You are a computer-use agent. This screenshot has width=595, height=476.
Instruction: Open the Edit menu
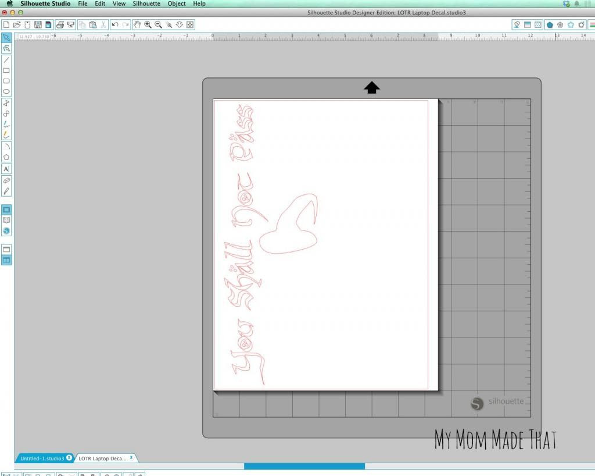tap(100, 3)
